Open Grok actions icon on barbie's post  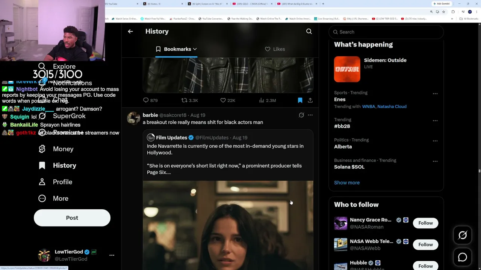click(301, 115)
